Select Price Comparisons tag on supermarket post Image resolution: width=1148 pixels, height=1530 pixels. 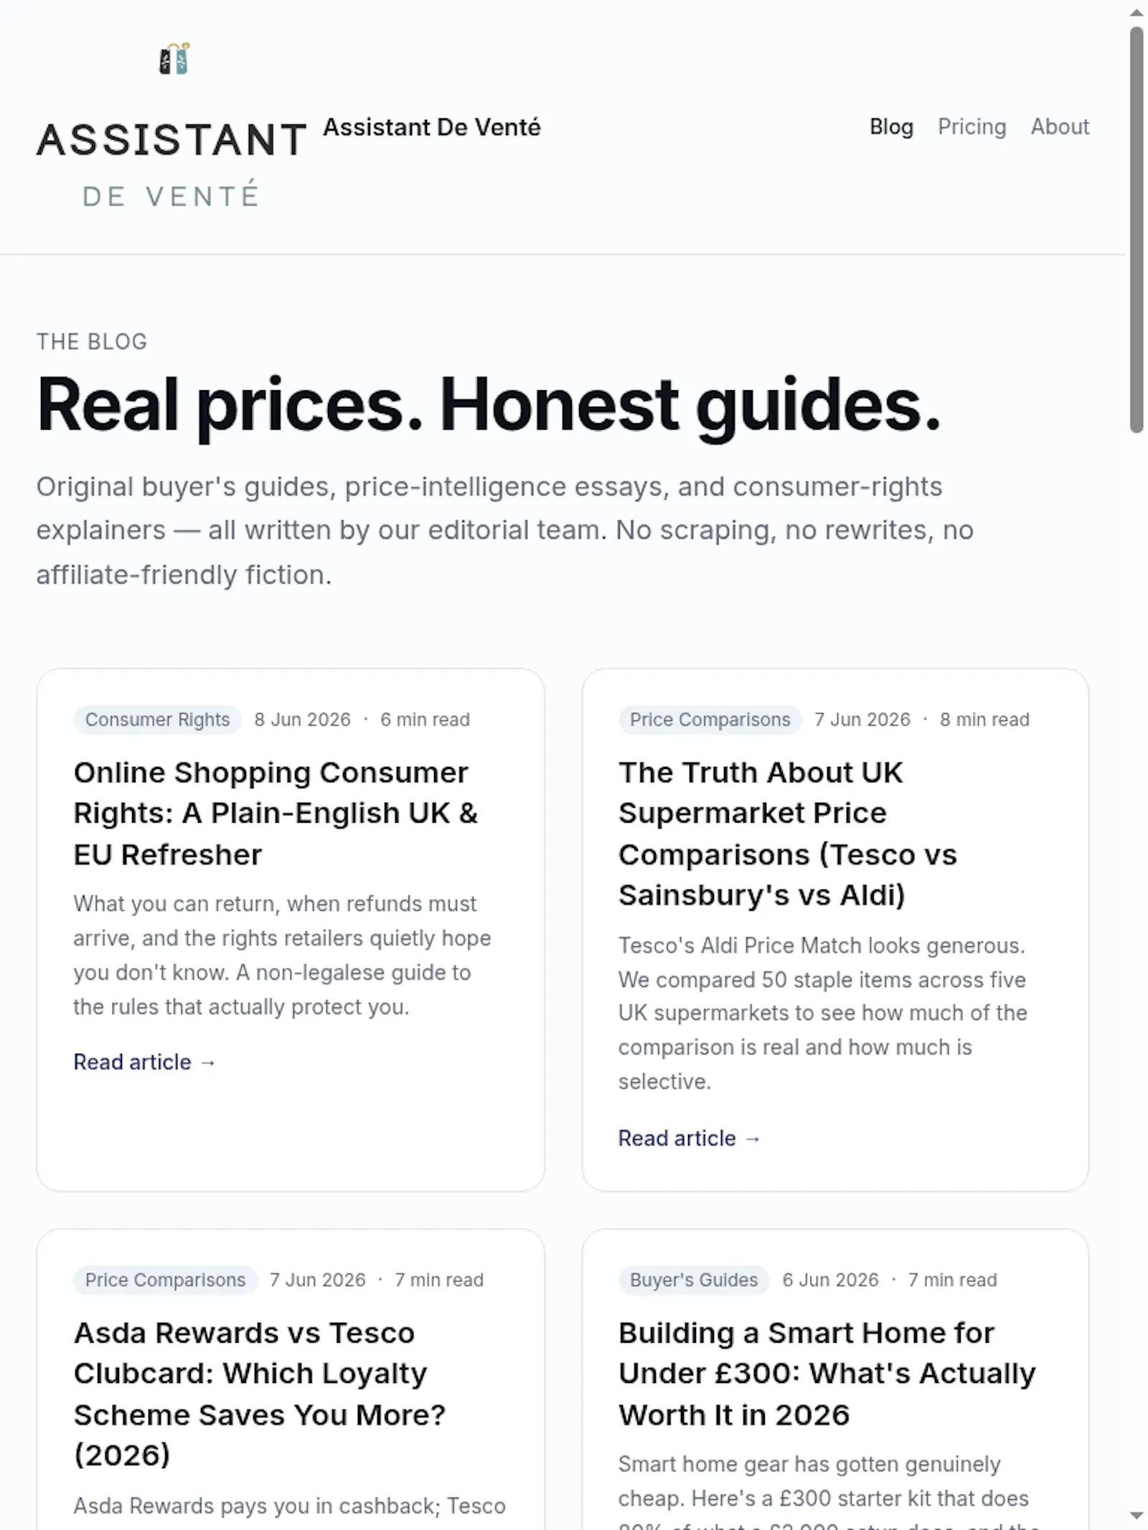[x=710, y=719]
